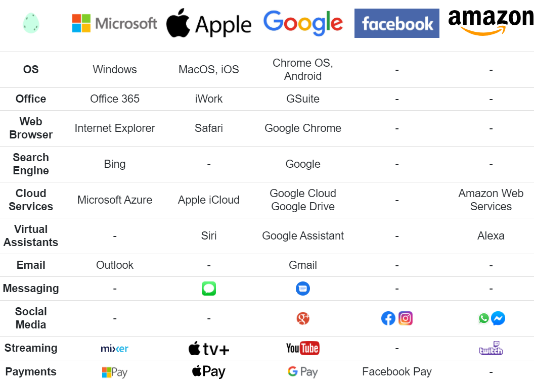
Task: Click the Apple logo in the header
Action: tap(209, 24)
